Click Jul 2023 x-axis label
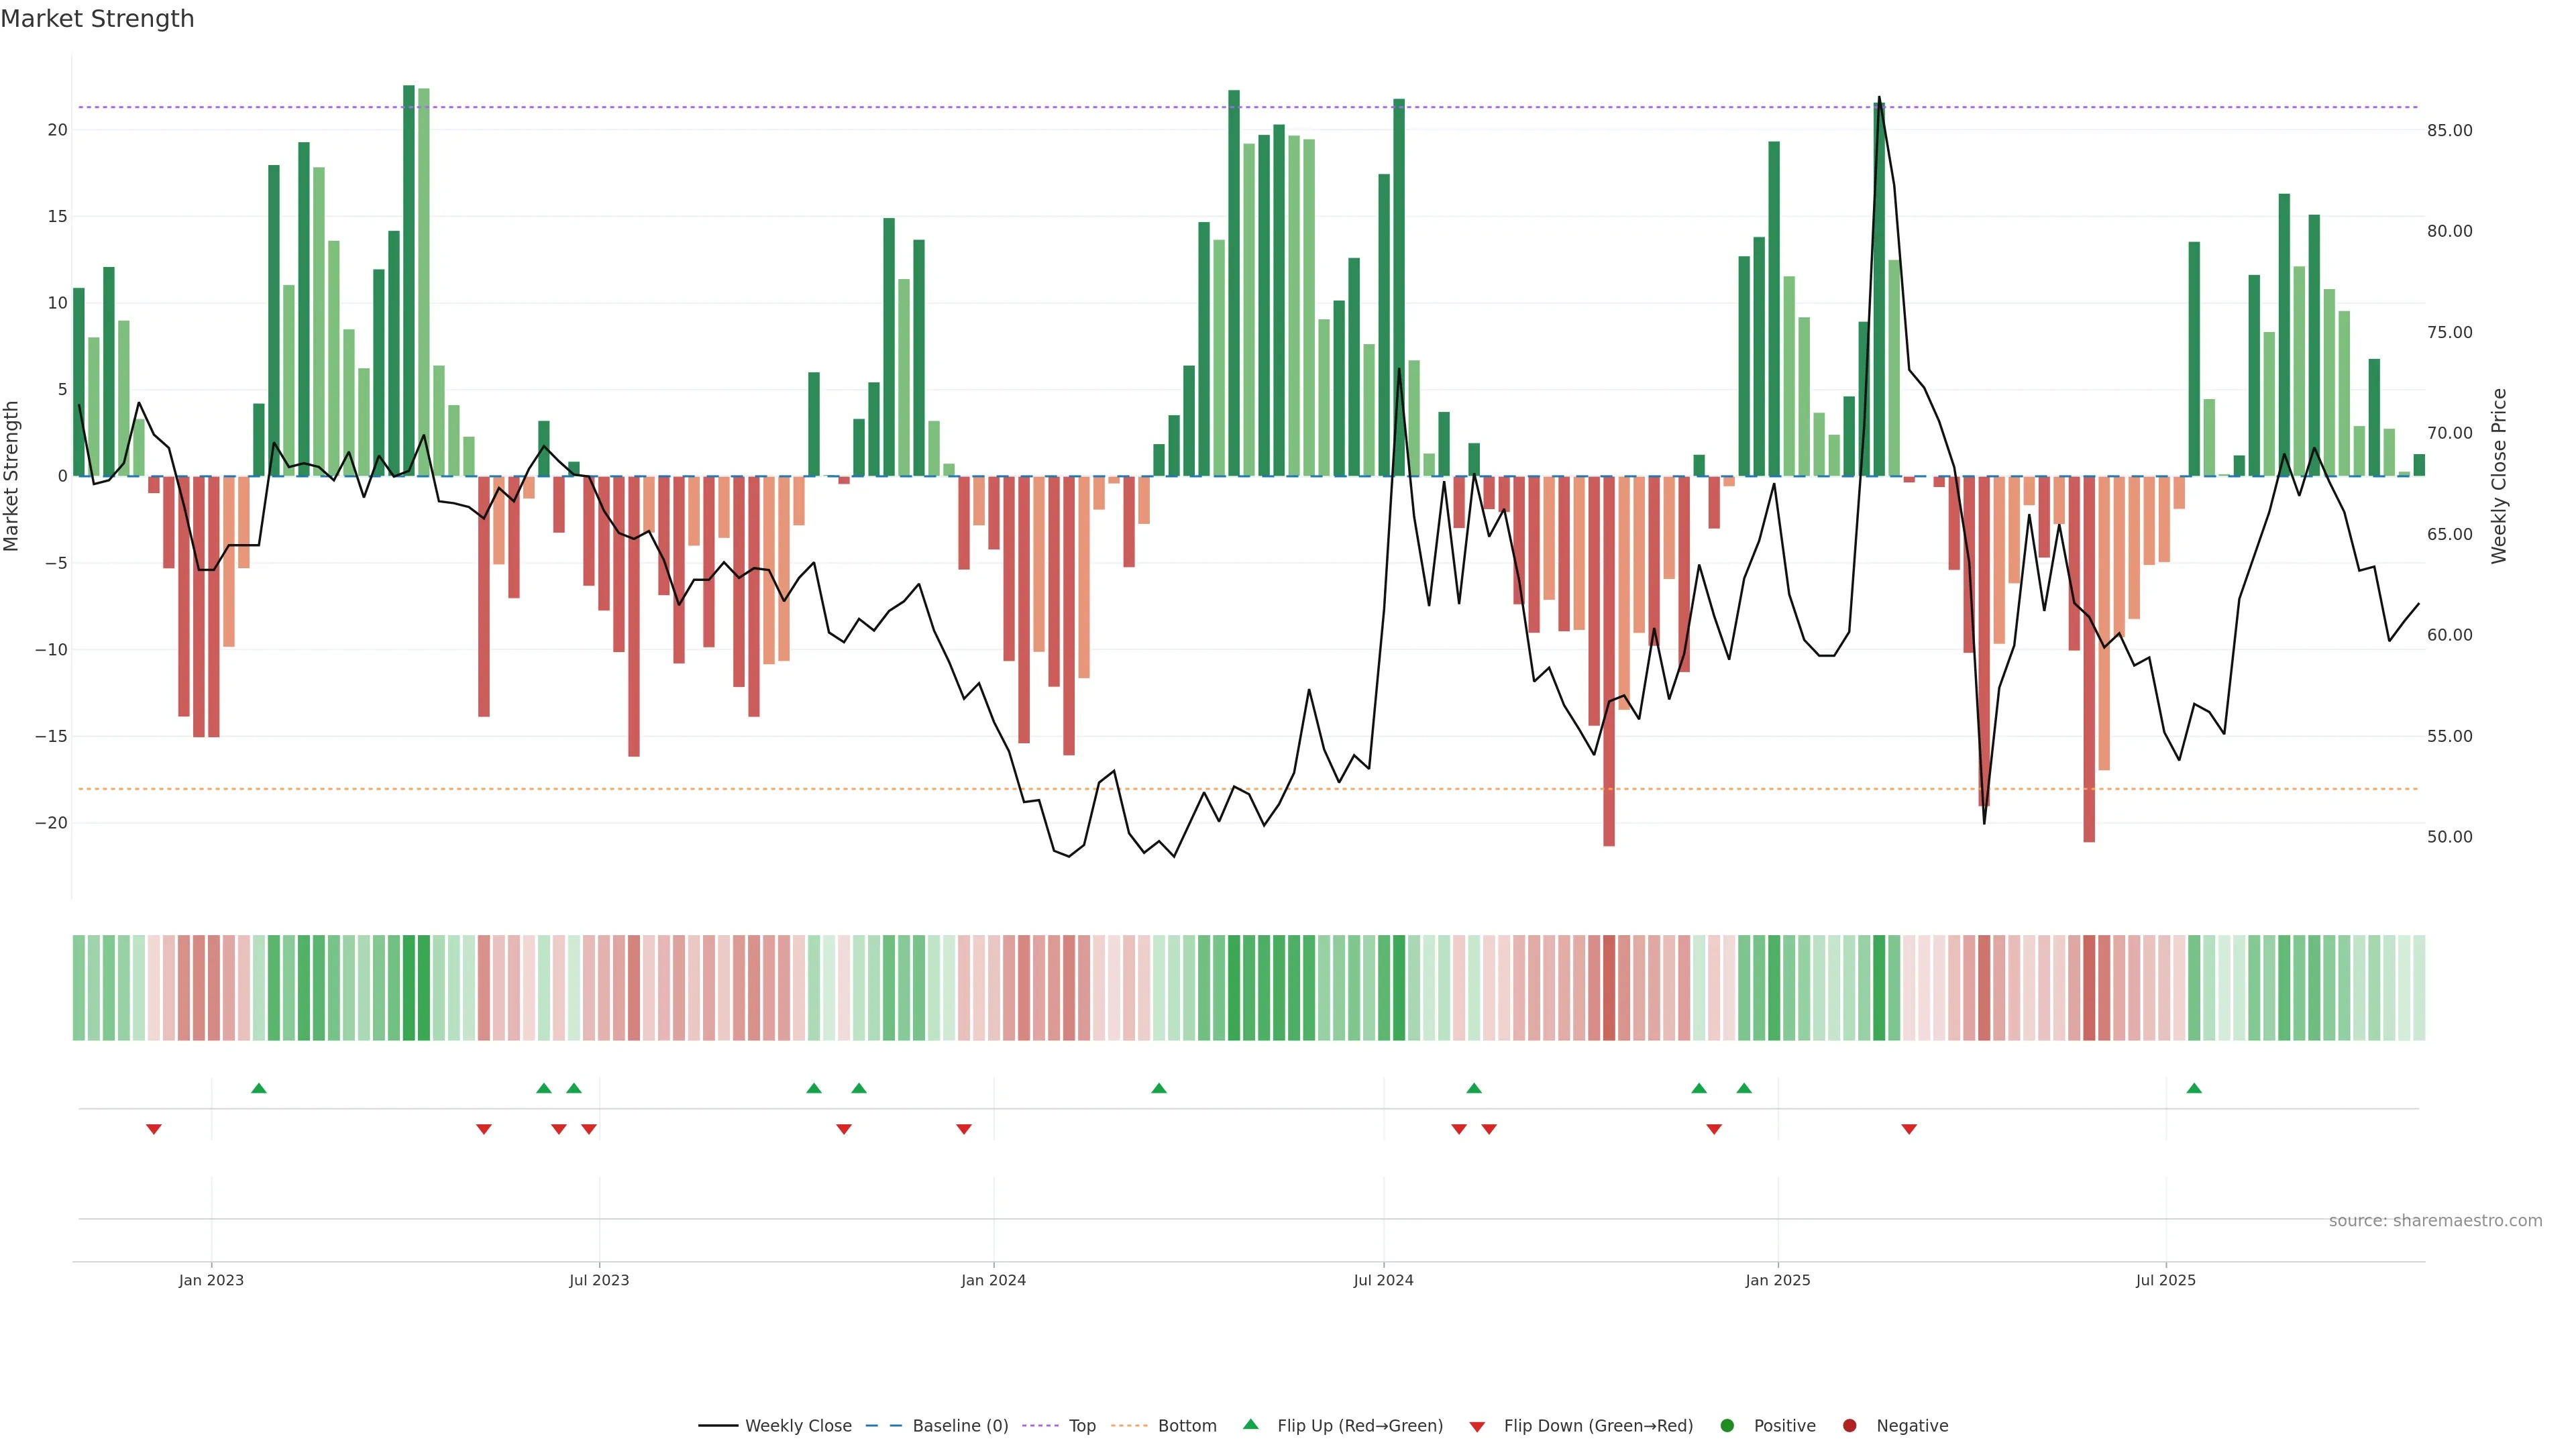The image size is (2576, 1449). [x=599, y=1280]
